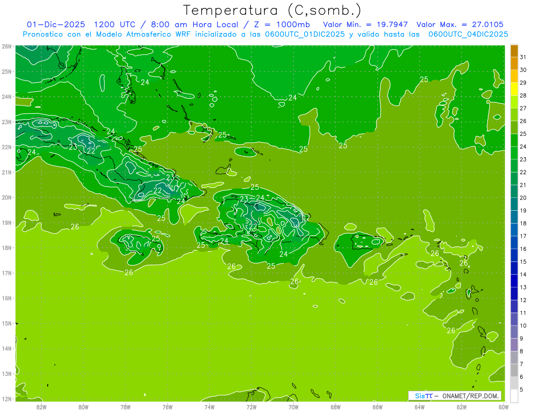Click the 14N latitude axis label

pyautogui.click(x=7, y=348)
